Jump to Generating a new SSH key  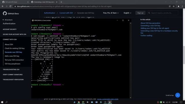click(150, 26)
